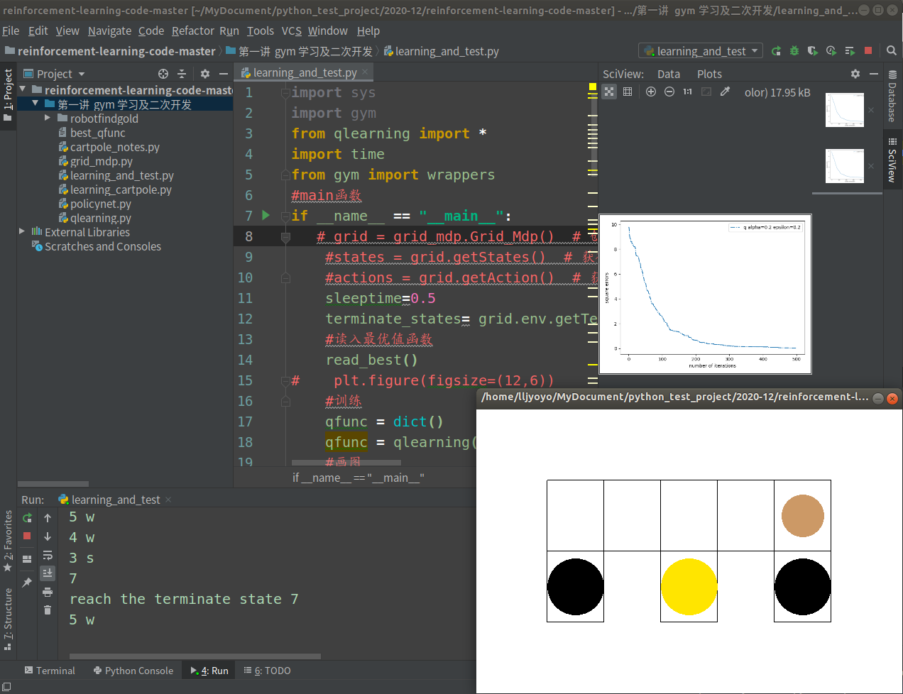Open SciView panel settings gear
903x694 pixels.
[x=855, y=74]
